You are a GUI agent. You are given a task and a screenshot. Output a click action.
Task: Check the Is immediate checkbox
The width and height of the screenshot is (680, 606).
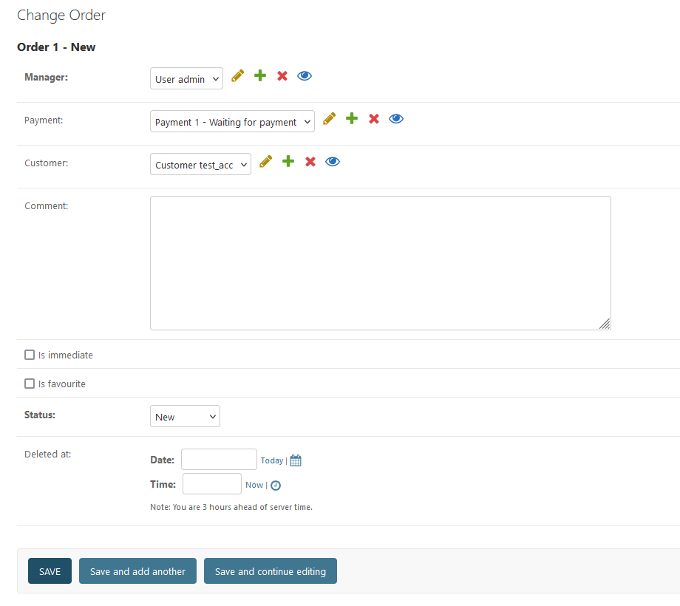tap(30, 355)
